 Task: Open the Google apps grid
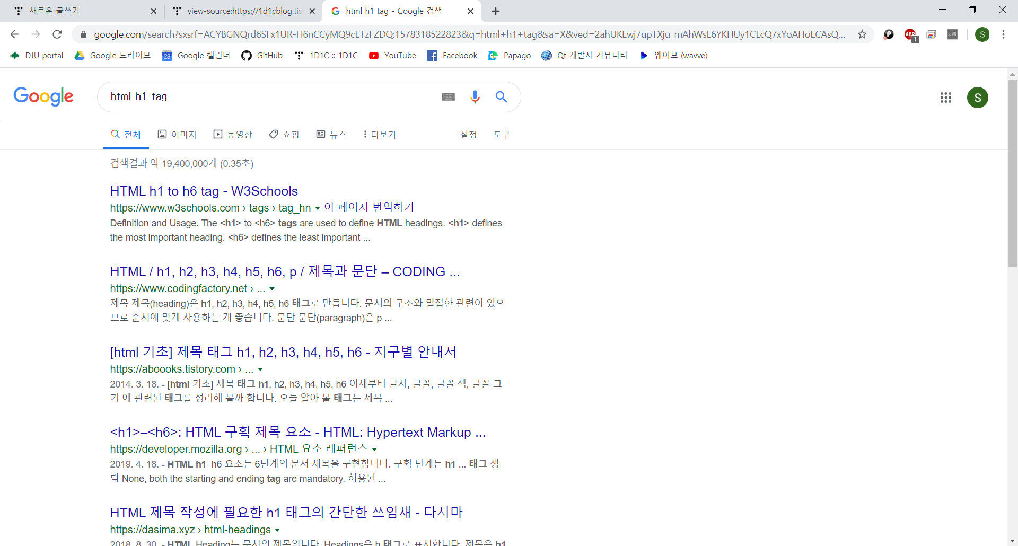[945, 98]
